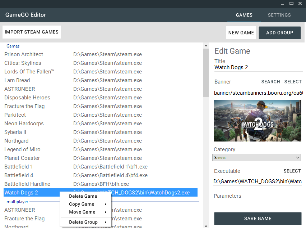Viewport: 306px width, 229px height.
Task: Select I am Bread row
Action: 101,80
